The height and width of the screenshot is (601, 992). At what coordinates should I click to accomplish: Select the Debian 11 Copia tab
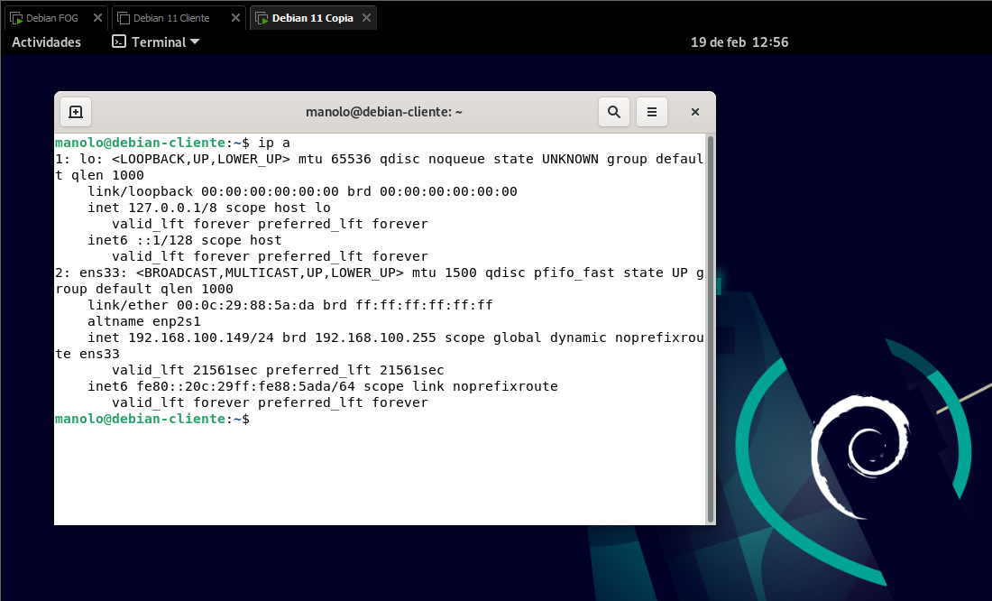[313, 18]
